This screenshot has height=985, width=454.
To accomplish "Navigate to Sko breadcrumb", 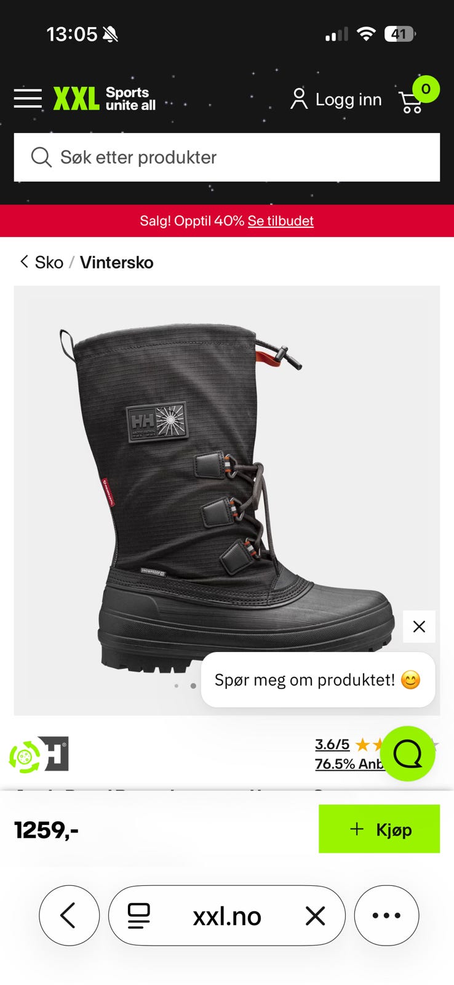I will click(49, 262).
